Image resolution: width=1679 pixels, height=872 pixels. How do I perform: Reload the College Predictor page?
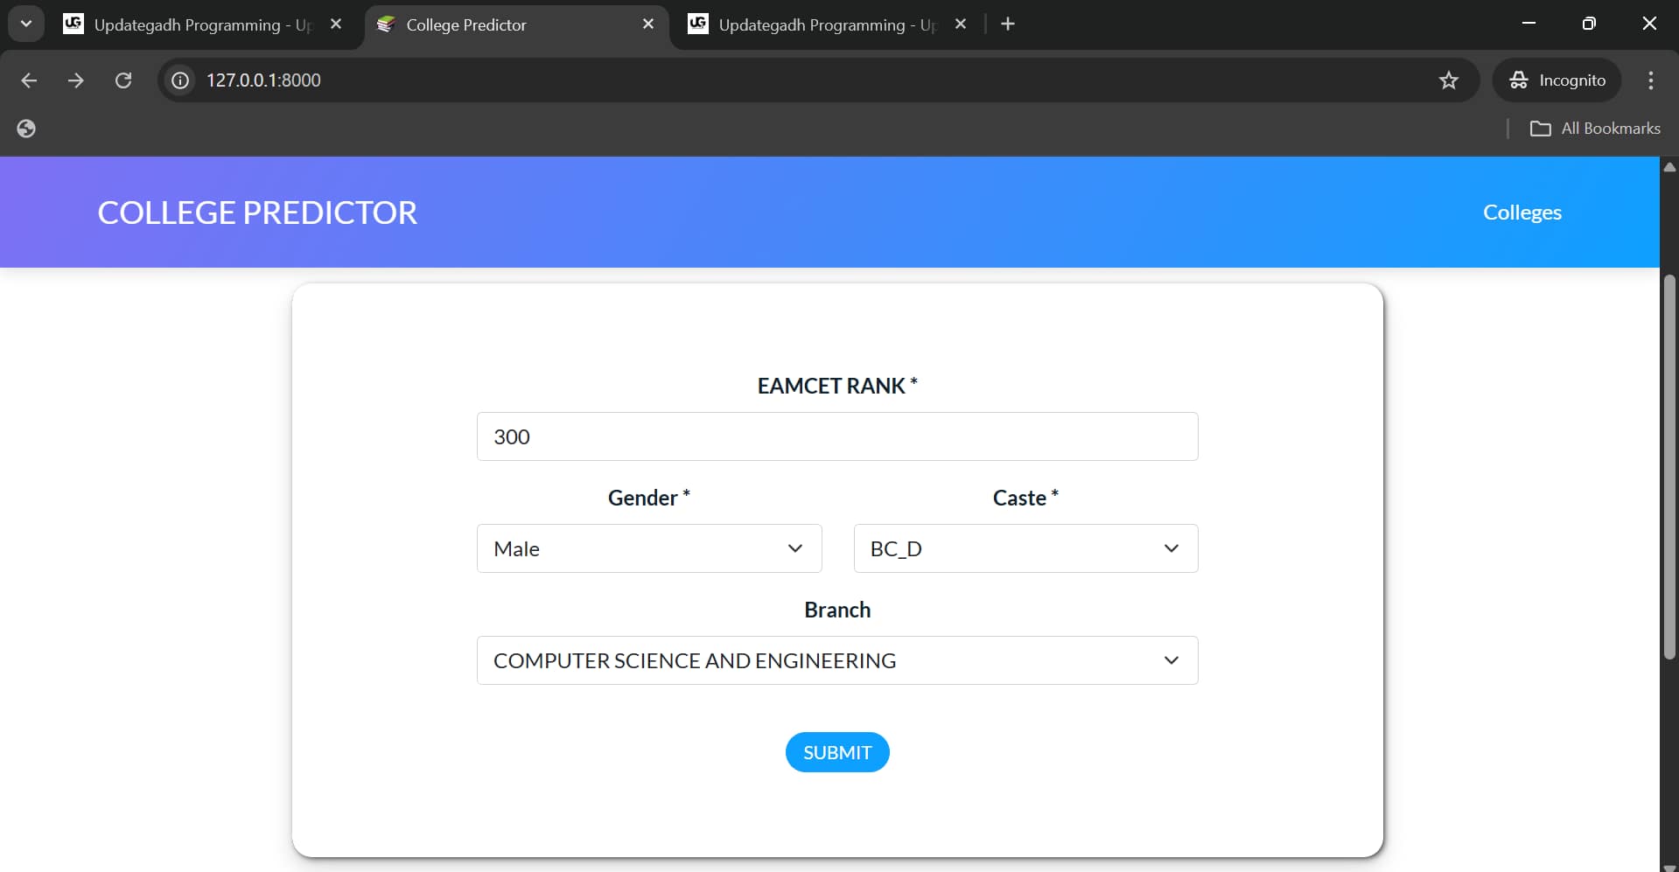point(123,80)
